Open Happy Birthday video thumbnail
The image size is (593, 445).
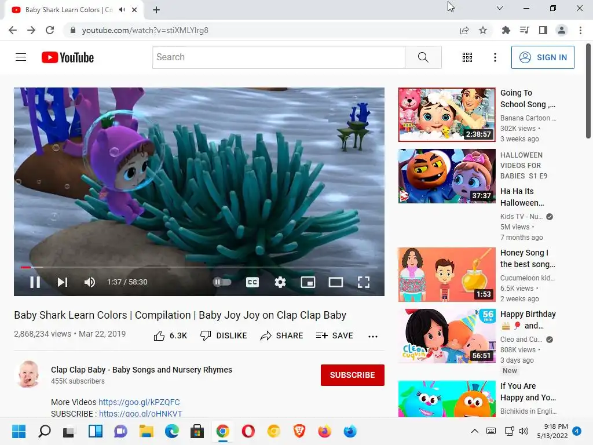446,335
